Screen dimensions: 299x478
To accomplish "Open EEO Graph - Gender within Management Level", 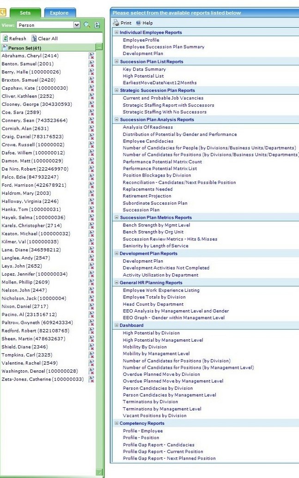I will click(174, 318).
